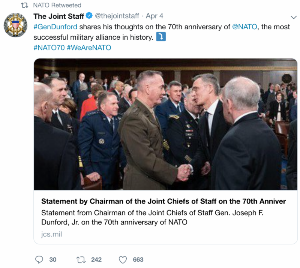
Task: Open the @thejointstaff handle
Action: click(x=117, y=16)
